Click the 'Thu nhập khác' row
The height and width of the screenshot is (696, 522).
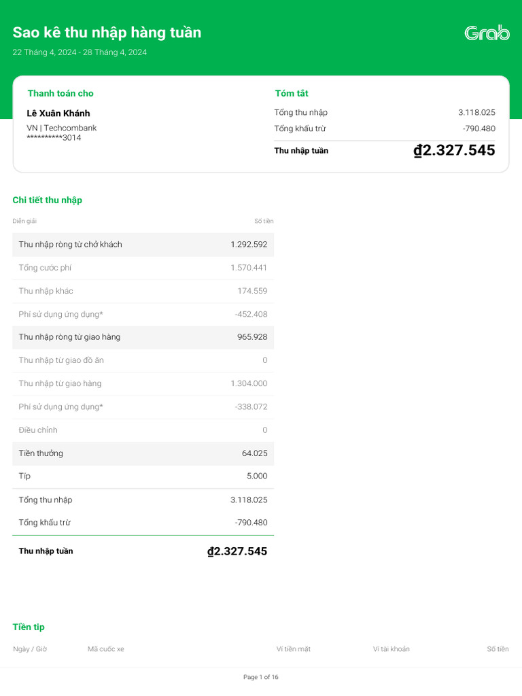click(143, 291)
